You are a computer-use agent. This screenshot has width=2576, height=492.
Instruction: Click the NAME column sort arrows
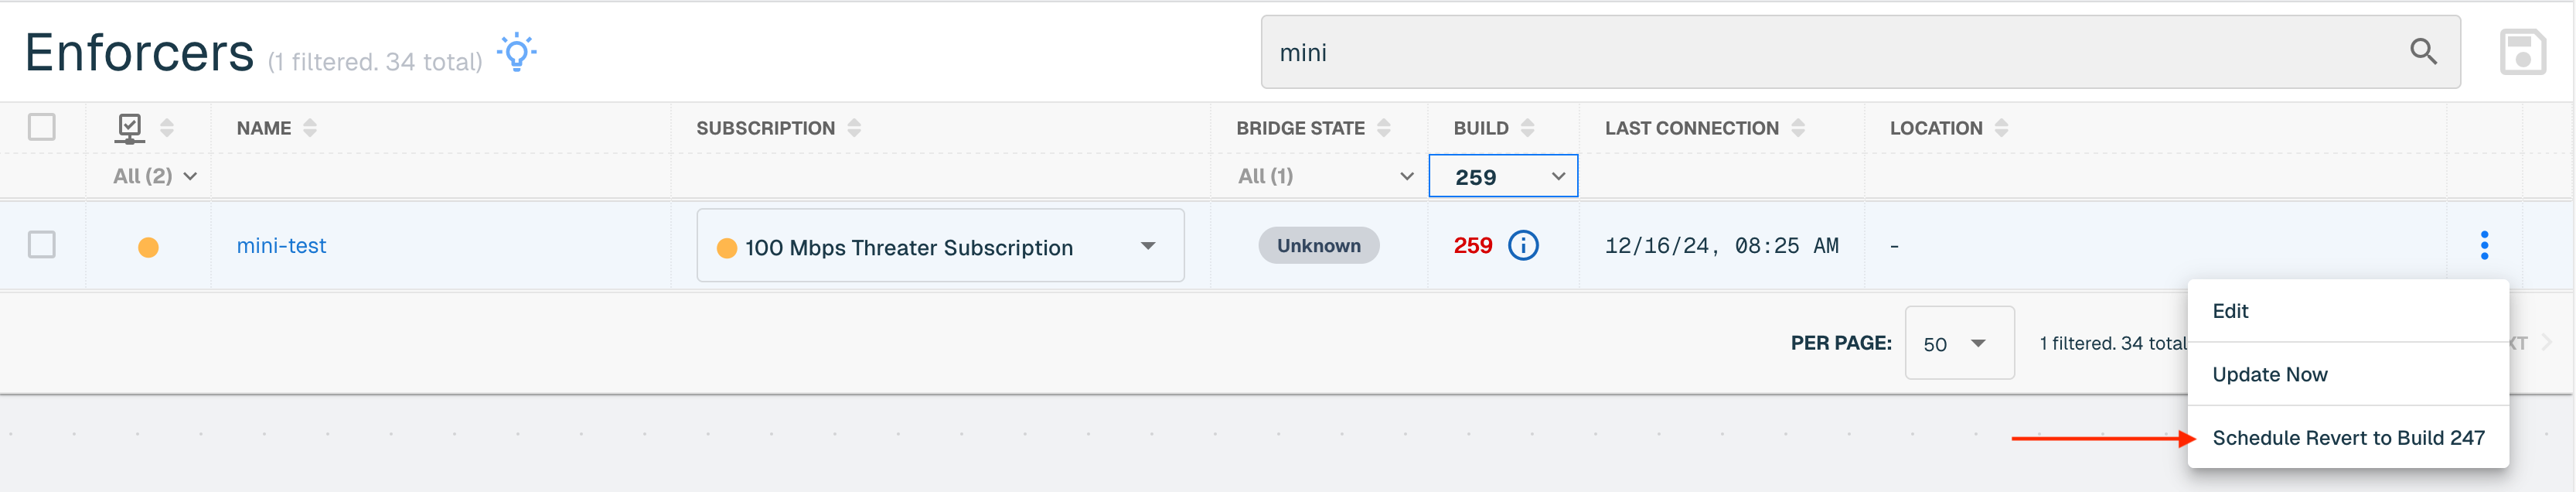[310, 128]
